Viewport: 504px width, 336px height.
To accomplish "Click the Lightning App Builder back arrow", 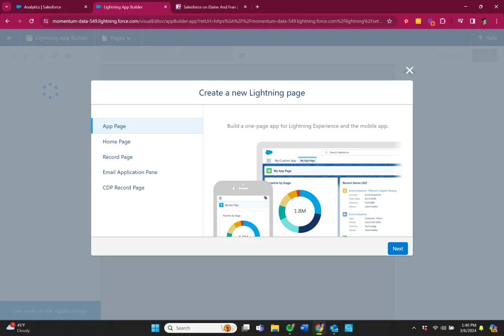I will pos(10,38).
